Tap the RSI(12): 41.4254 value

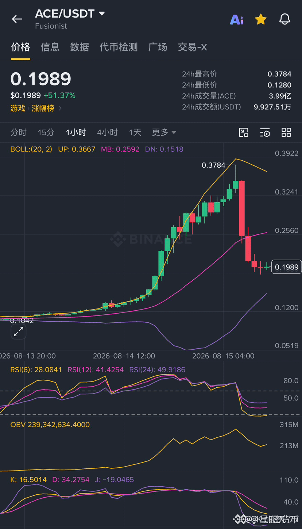coord(96,370)
